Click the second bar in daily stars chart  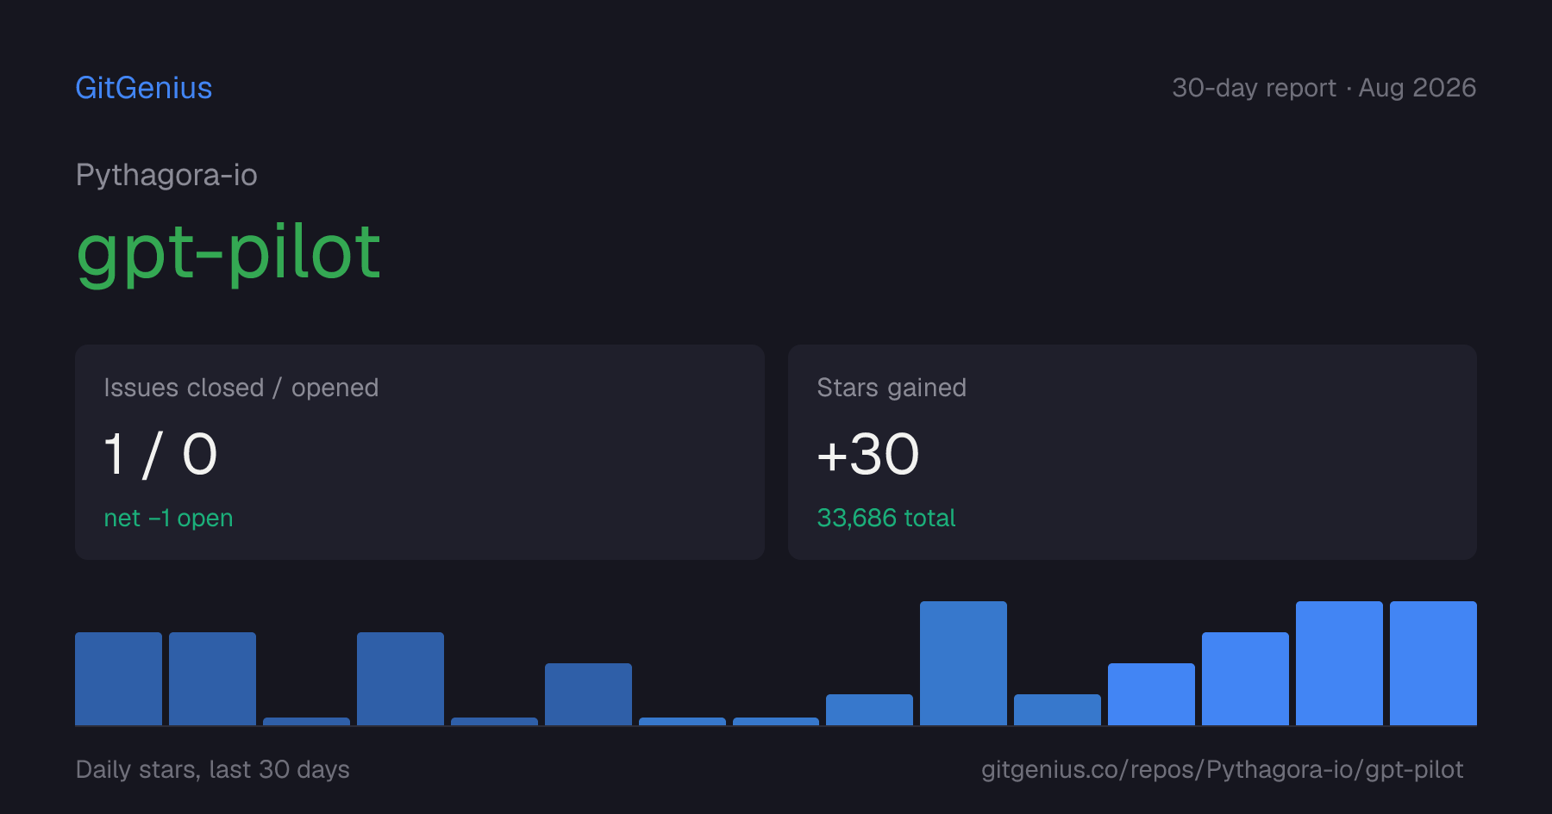click(x=212, y=679)
